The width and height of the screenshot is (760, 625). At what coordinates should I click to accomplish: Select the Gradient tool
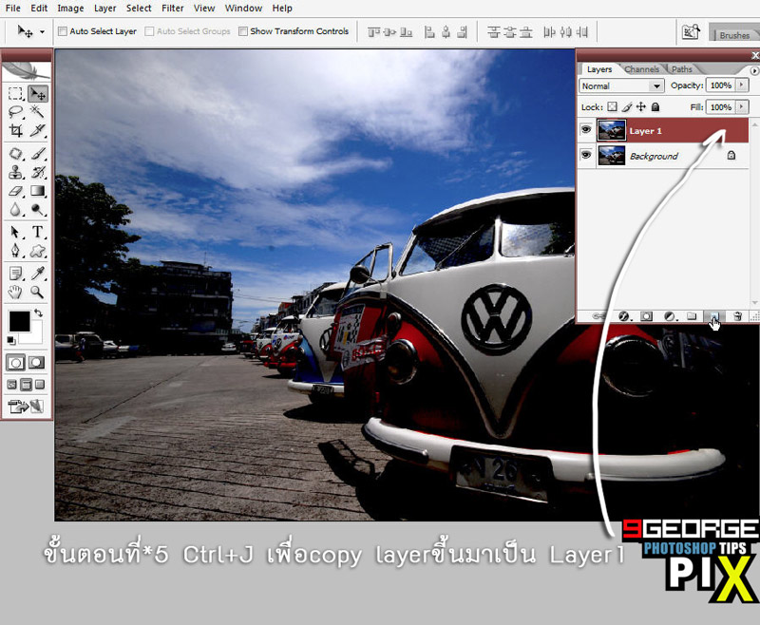(x=37, y=190)
